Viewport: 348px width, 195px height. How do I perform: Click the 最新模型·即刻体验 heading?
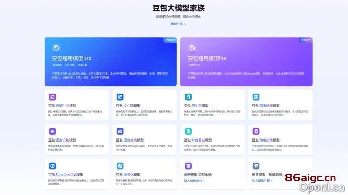pos(198,175)
